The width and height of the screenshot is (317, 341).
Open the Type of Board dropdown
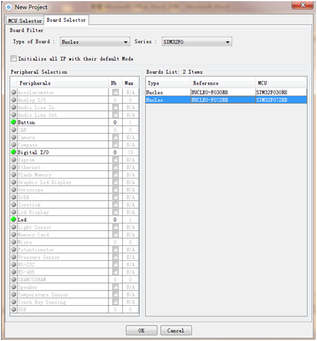pyautogui.click(x=95, y=41)
